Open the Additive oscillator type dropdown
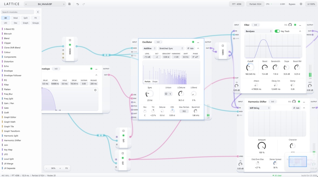 click(x=149, y=48)
